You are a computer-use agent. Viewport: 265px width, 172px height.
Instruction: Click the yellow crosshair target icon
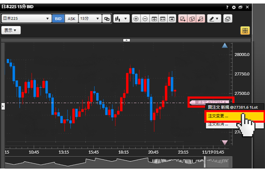pos(245,30)
